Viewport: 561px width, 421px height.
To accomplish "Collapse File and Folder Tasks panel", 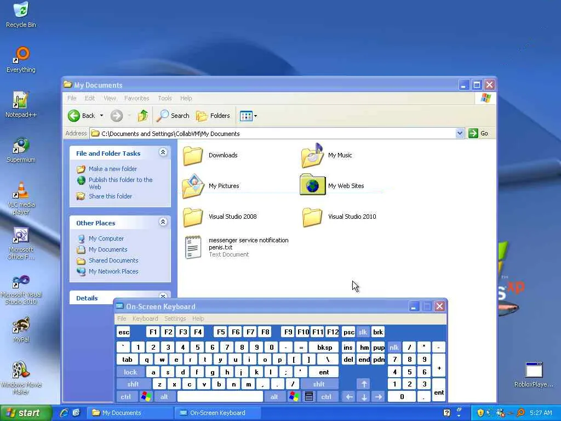I will 163,152.
